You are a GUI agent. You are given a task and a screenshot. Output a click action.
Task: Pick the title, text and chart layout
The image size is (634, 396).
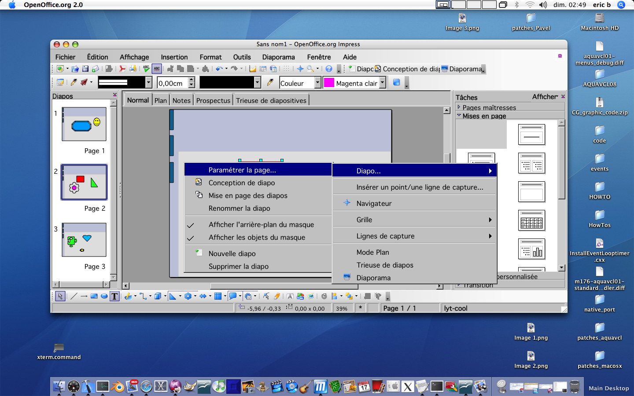point(531,249)
